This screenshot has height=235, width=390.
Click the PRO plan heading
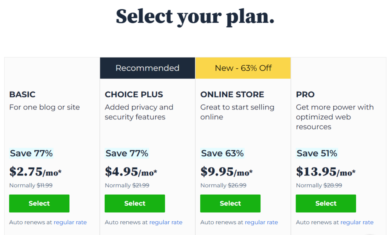coord(305,95)
